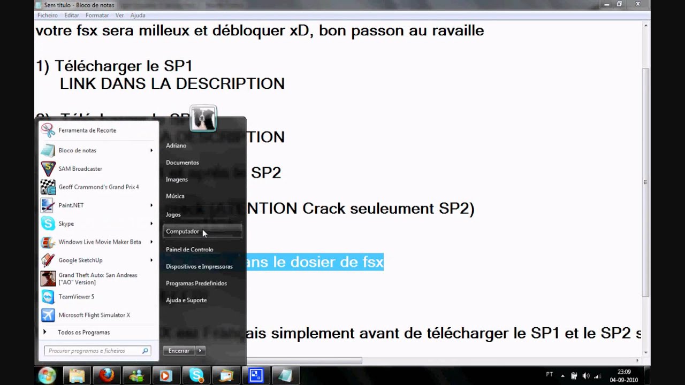Open Documentos folder

pyautogui.click(x=202, y=163)
